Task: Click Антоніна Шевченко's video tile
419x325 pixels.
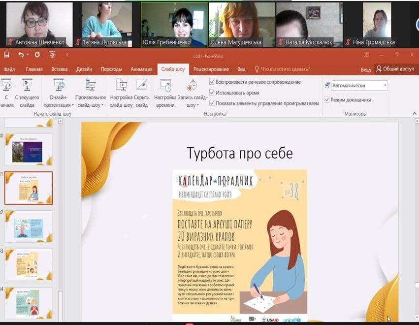Action: 39,25
